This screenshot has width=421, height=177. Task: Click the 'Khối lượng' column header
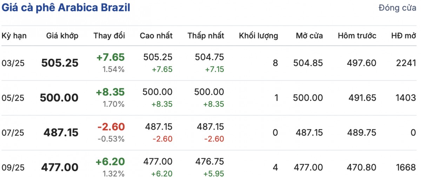pos(259,35)
